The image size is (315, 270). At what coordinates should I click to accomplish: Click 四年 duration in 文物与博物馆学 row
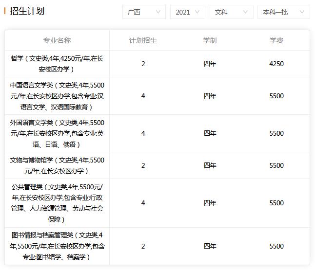point(210,165)
